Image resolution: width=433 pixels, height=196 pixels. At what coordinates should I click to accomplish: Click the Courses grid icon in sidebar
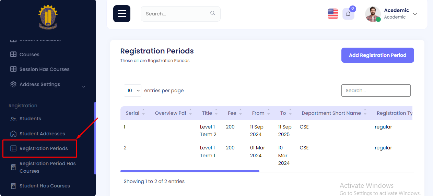coord(13,54)
